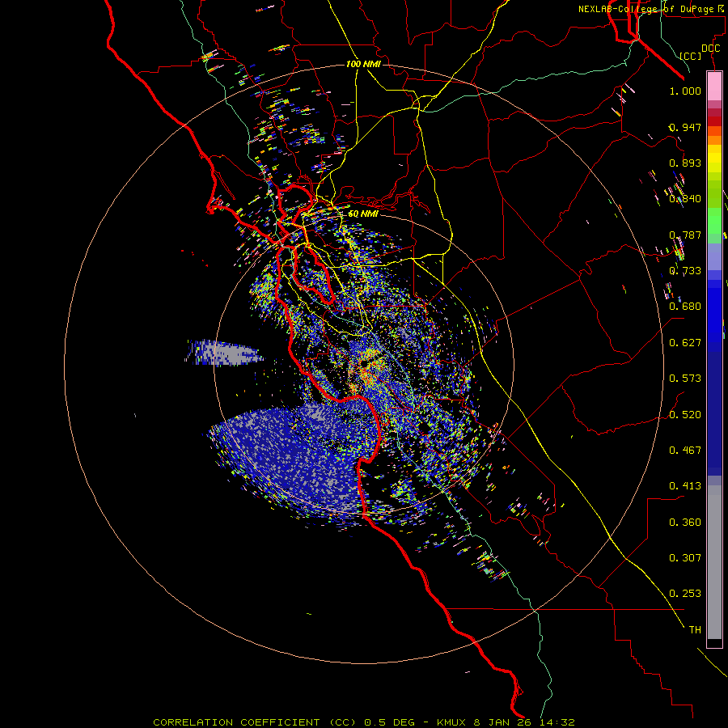Click the 50 NMI range ring label
The height and width of the screenshot is (728, 728).
[x=363, y=214]
